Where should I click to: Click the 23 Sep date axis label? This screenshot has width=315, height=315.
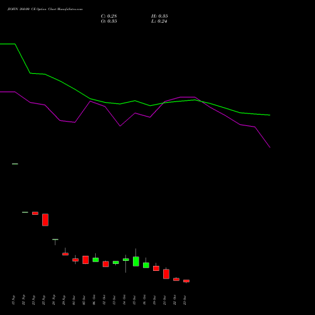click(x=33, y=300)
